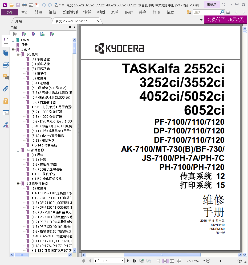The height and width of the screenshot is (265, 248).
Task: Go to next page arrow
Action: 128,261
